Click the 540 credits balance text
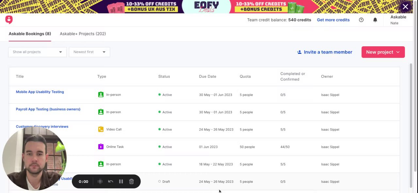 [299, 20]
